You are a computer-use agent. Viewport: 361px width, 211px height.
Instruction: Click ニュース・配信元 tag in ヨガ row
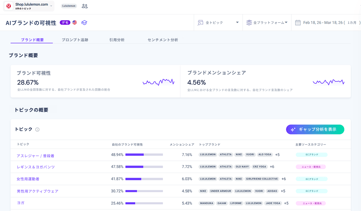point(311,203)
